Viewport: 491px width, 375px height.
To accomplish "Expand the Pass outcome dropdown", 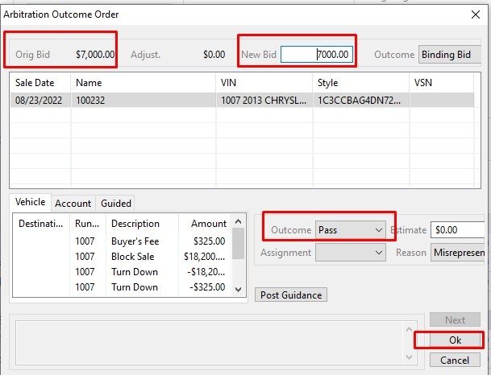I will tap(351, 230).
